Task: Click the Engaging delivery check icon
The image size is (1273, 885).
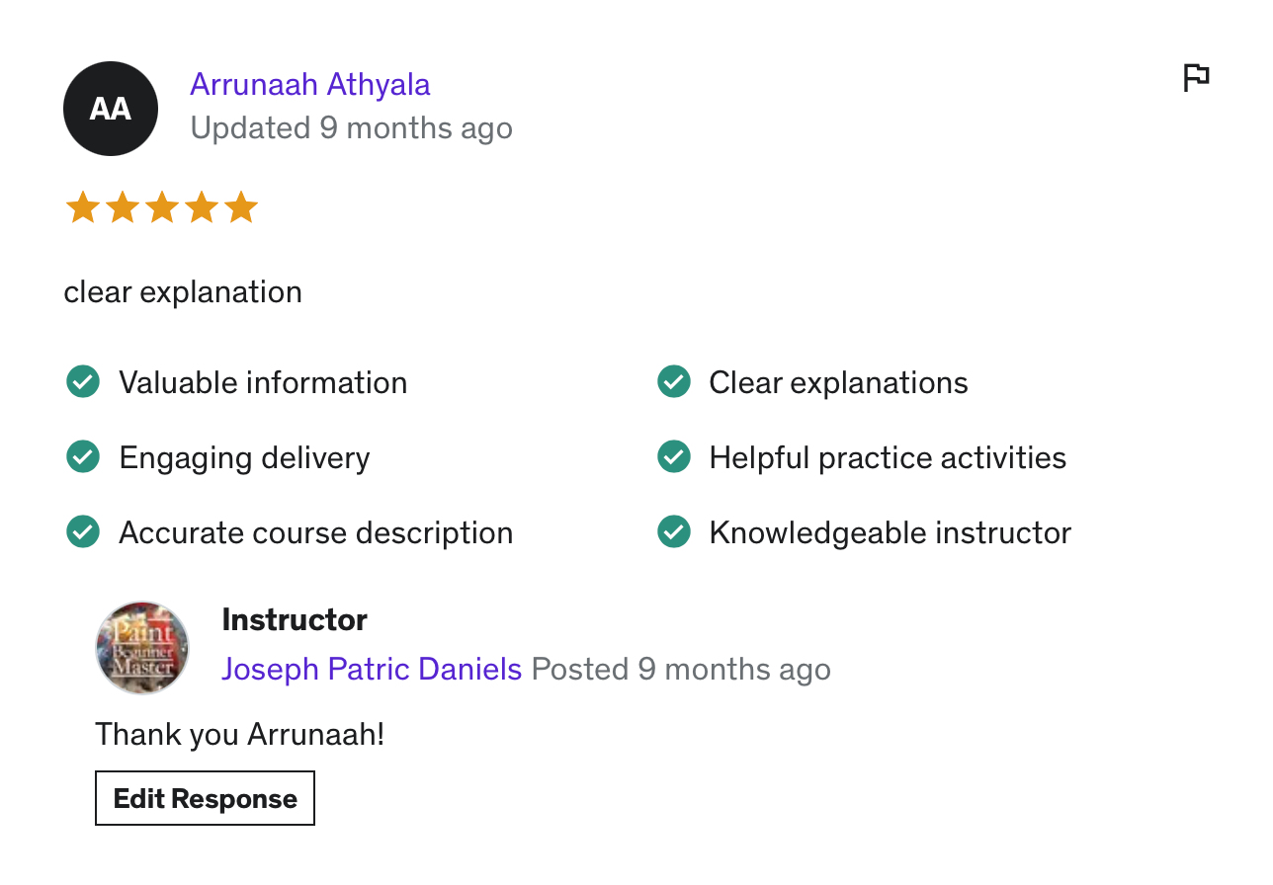Action: [x=83, y=456]
